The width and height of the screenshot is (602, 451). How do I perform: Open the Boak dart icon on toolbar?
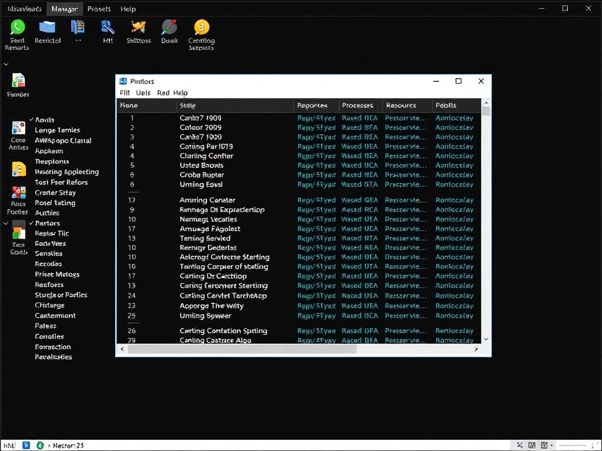coord(169,28)
